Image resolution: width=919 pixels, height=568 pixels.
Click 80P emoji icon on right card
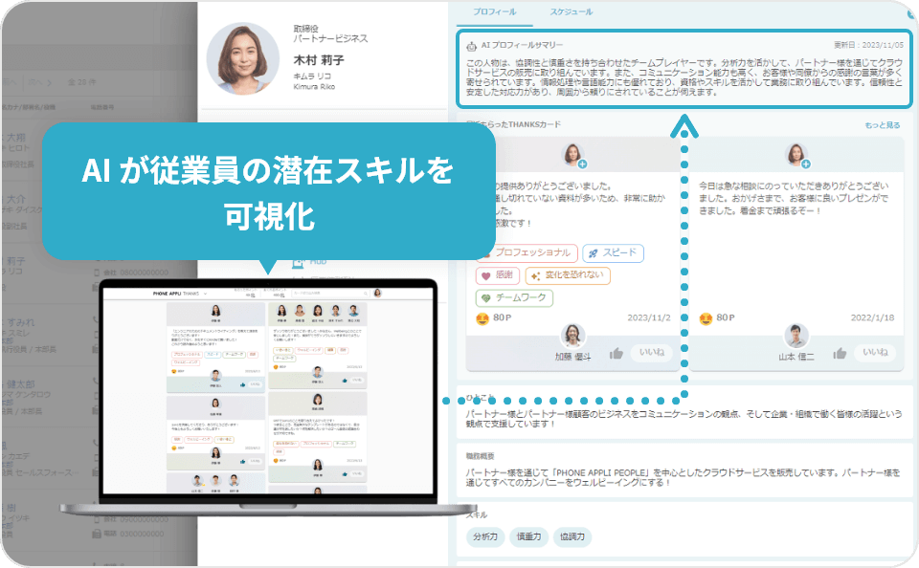706,318
